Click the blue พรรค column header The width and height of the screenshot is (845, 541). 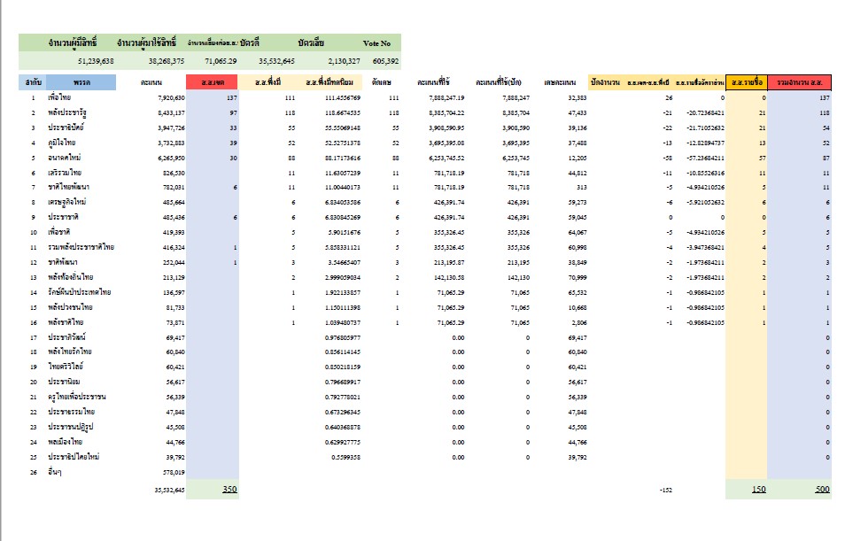pyautogui.click(x=81, y=82)
